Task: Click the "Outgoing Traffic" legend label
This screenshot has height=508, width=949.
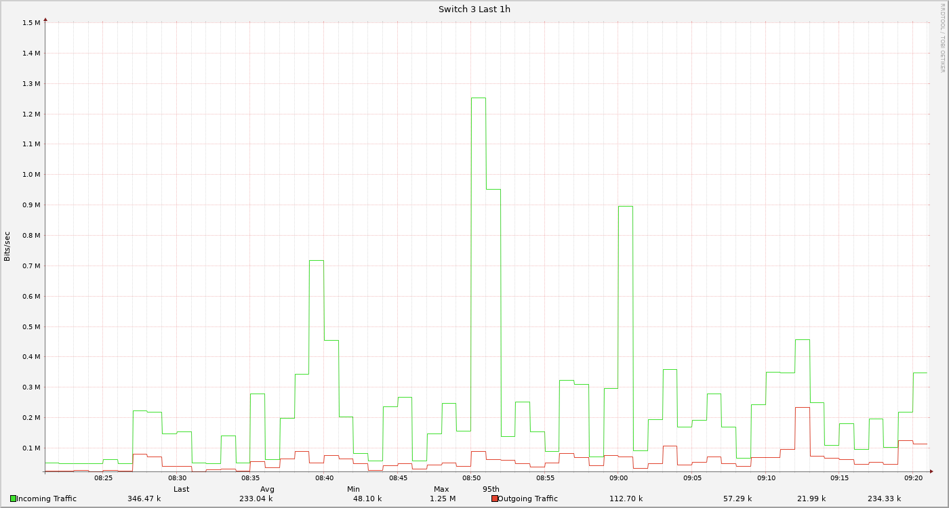Action: click(x=527, y=499)
